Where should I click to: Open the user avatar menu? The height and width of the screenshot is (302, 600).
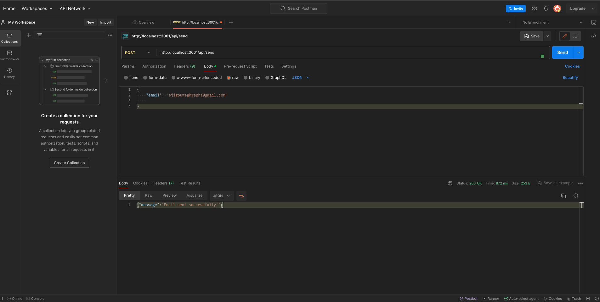(557, 8)
